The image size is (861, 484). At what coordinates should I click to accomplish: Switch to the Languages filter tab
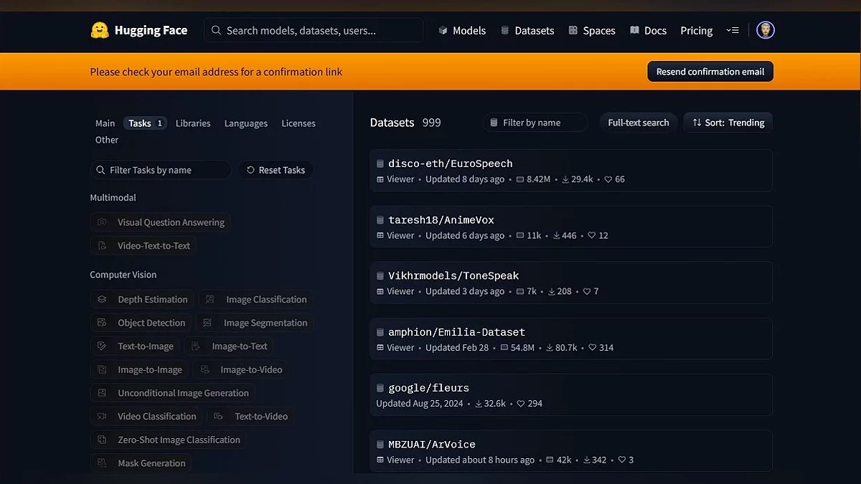tap(245, 123)
